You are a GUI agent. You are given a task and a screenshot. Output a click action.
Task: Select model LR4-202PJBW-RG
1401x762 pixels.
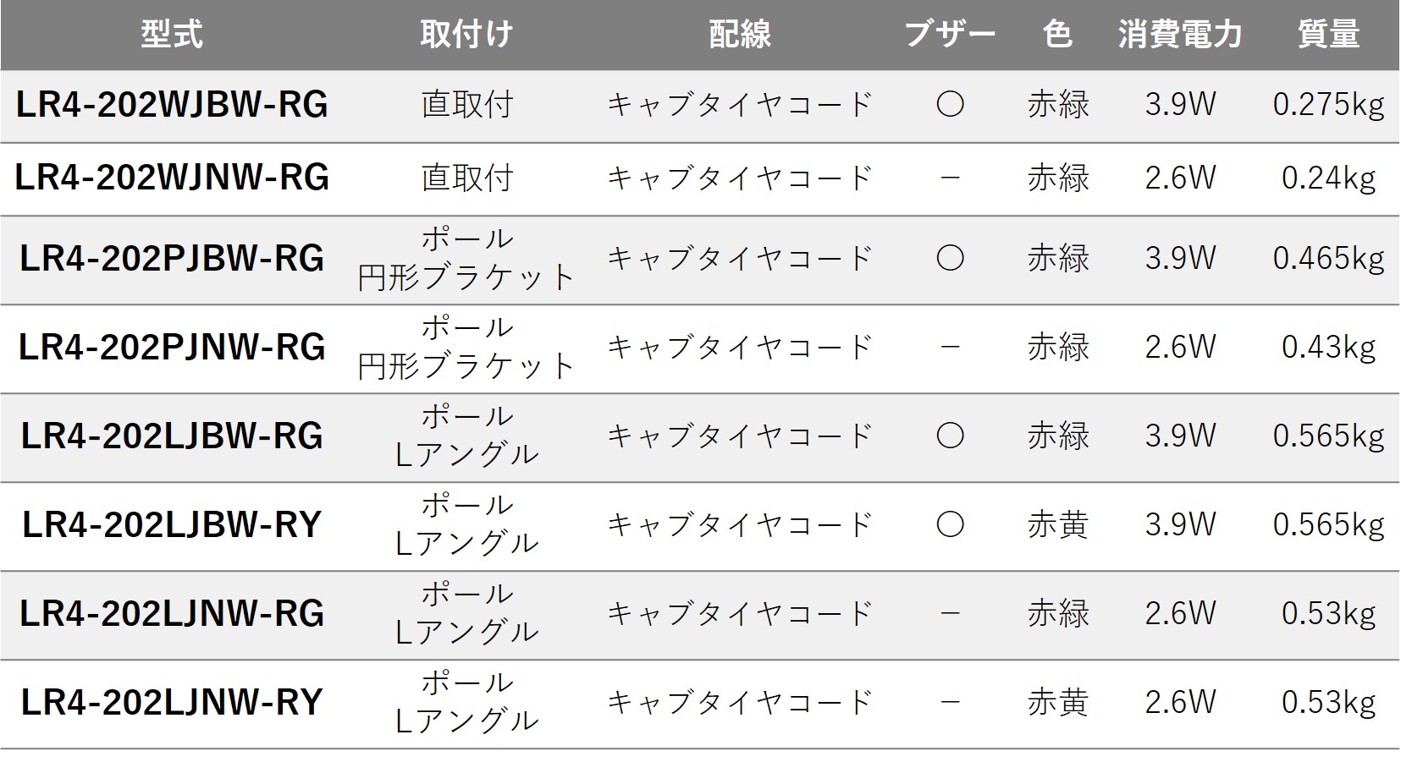coord(172,259)
